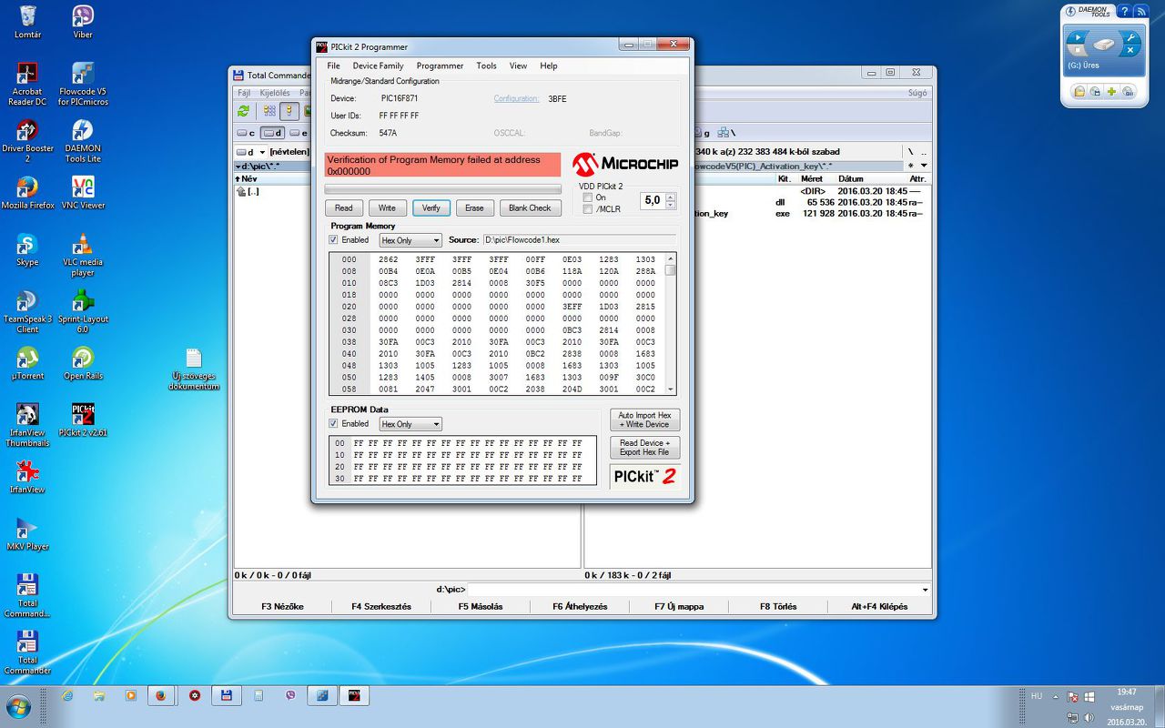The height and width of the screenshot is (728, 1165).
Task: Toggle the VDD PICkit 2 On checkbox
Action: pos(587,197)
